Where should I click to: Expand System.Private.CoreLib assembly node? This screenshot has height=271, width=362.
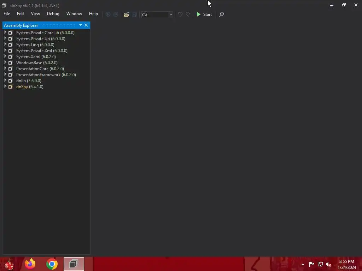tap(5, 32)
